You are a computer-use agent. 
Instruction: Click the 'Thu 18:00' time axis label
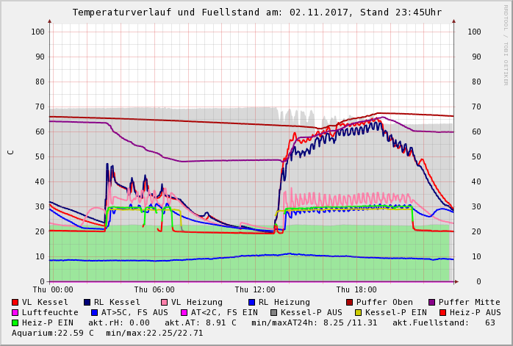tap(356, 289)
